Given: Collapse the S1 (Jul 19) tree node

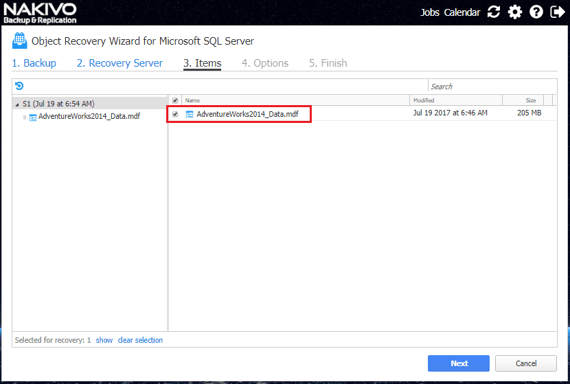Looking at the screenshot, I should [17, 104].
